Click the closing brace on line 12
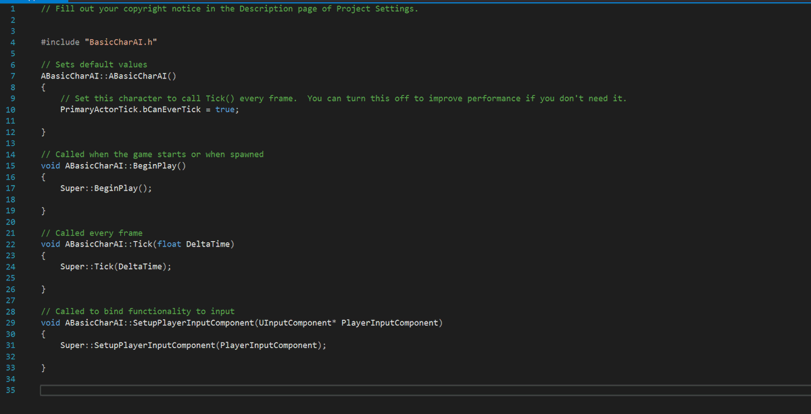Screen dimensions: 811x414 pos(43,132)
